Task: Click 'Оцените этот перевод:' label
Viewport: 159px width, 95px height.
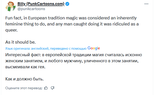Action: (24, 88)
